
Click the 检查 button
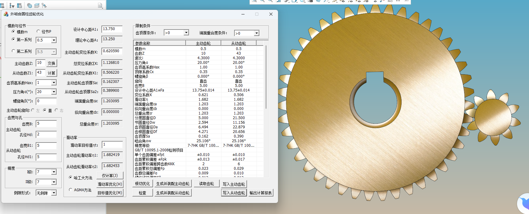[x=143, y=193]
